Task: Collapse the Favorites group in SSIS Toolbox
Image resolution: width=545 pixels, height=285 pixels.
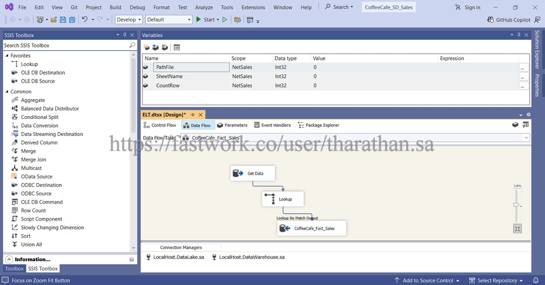Action: (7, 56)
